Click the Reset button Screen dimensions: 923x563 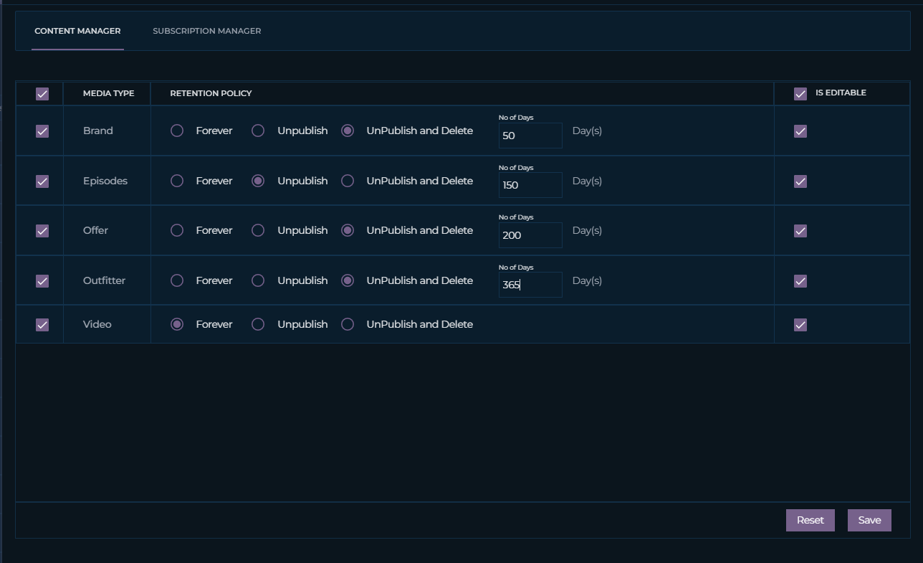click(x=810, y=520)
